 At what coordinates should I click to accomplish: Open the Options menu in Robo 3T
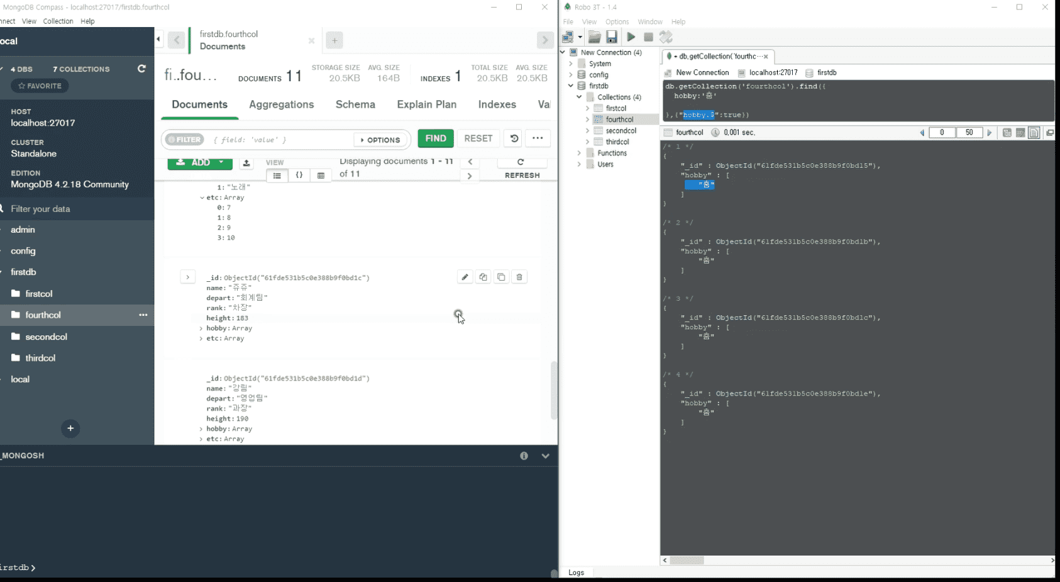(x=617, y=21)
